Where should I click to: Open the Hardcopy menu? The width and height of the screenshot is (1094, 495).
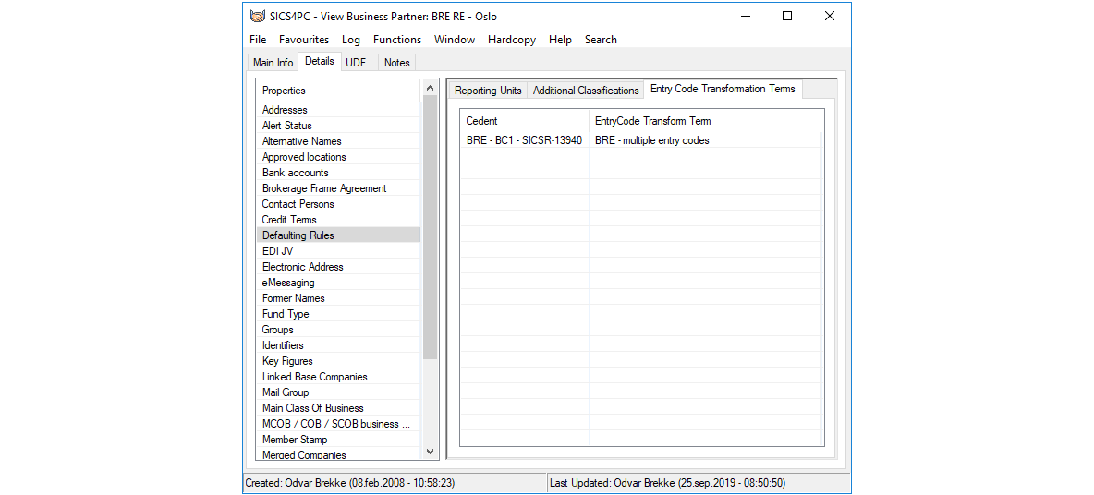[x=512, y=40]
